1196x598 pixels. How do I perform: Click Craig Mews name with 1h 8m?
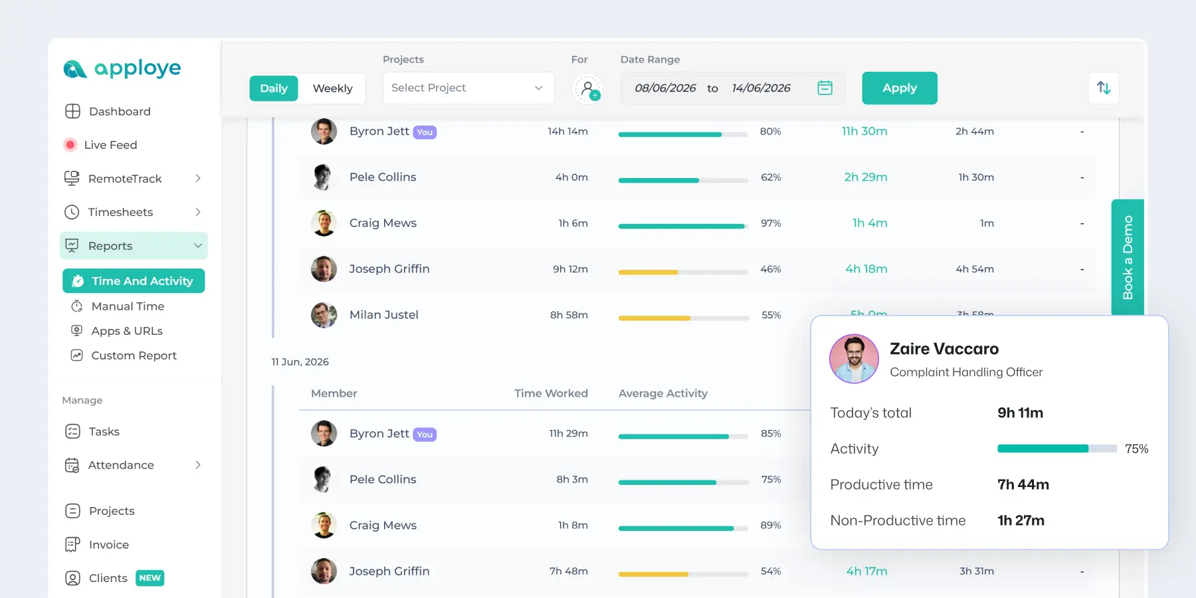pyautogui.click(x=383, y=526)
